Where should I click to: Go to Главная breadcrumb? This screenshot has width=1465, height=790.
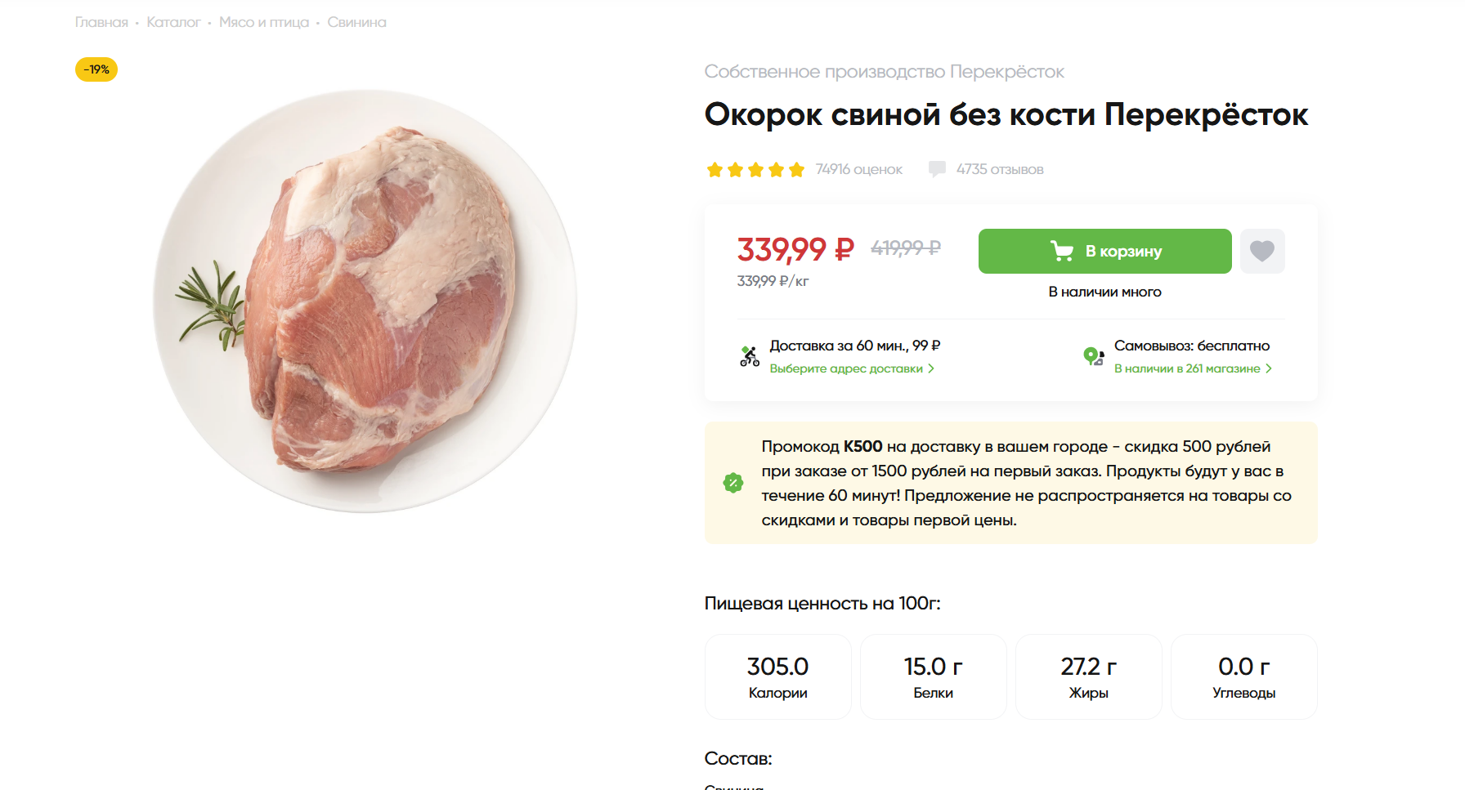tap(101, 22)
